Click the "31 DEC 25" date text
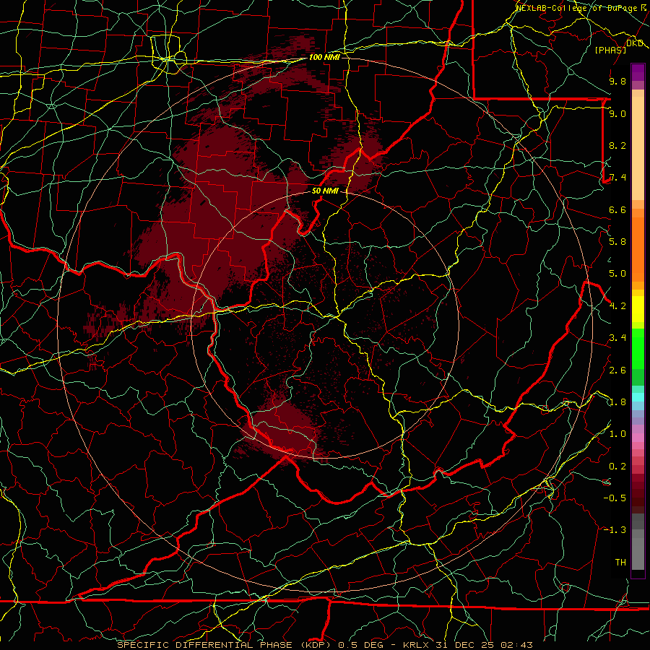650x650 pixels. (464, 645)
